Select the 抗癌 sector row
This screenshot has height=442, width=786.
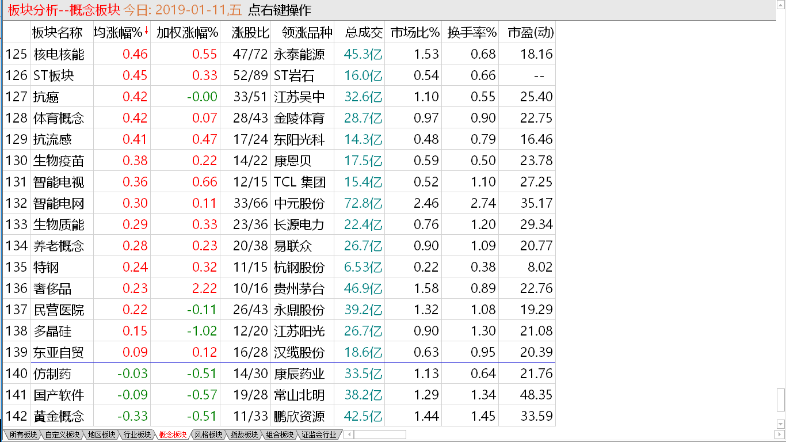tap(279, 97)
